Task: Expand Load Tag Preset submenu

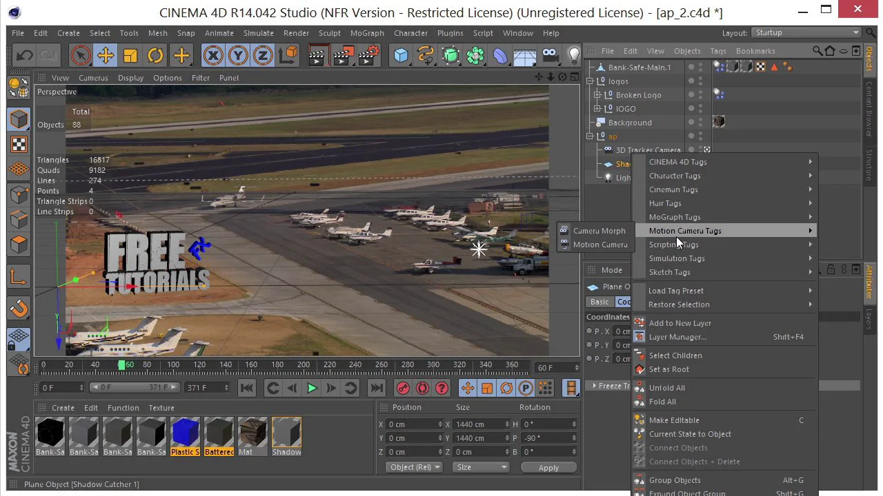Action: [726, 291]
